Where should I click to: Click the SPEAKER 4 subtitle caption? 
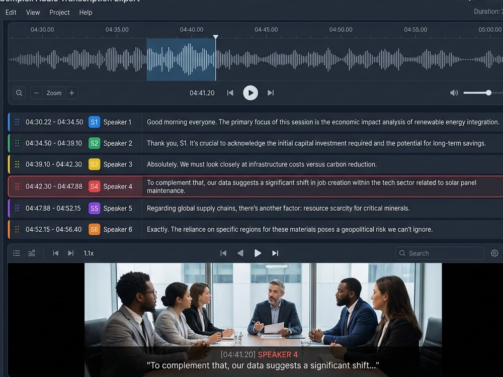[x=278, y=354]
